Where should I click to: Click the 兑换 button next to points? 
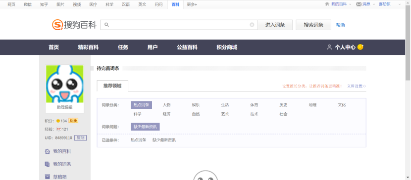[x=73, y=121]
